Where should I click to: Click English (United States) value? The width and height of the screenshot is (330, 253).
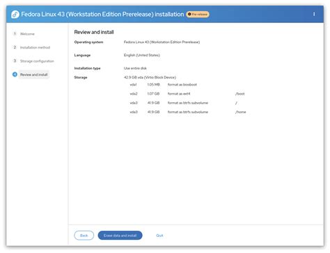pyautogui.click(x=142, y=55)
